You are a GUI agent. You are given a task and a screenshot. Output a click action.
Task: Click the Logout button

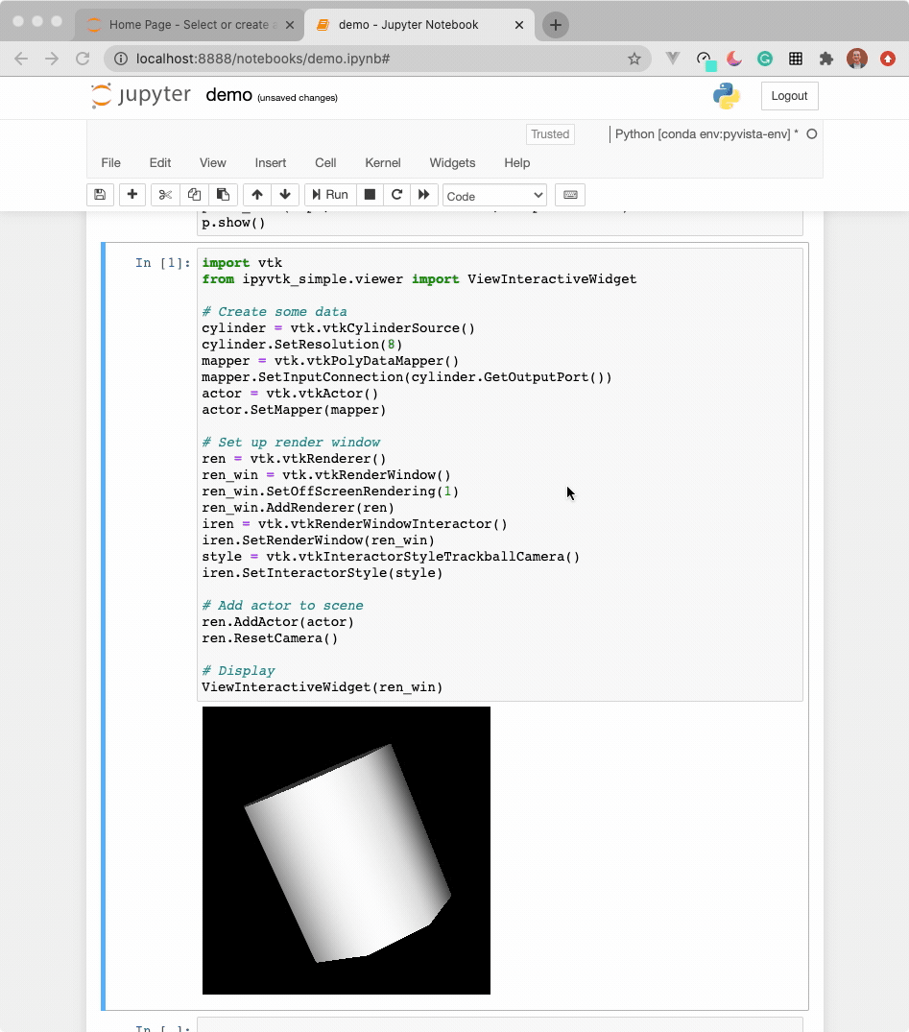point(789,96)
